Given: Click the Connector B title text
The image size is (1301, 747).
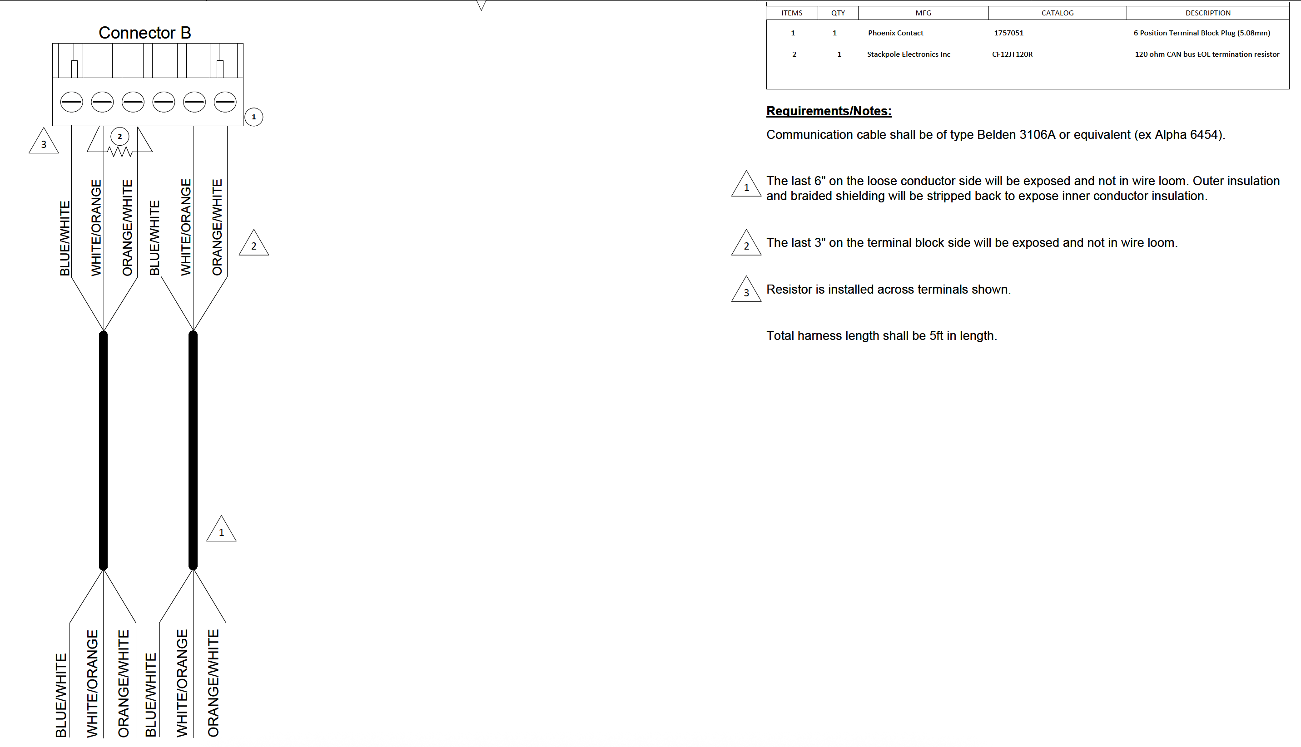Looking at the screenshot, I should pos(145,33).
